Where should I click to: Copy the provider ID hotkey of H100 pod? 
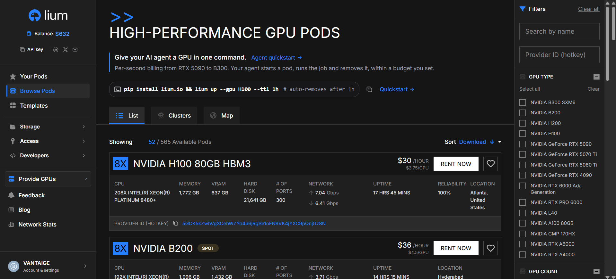tap(176, 223)
